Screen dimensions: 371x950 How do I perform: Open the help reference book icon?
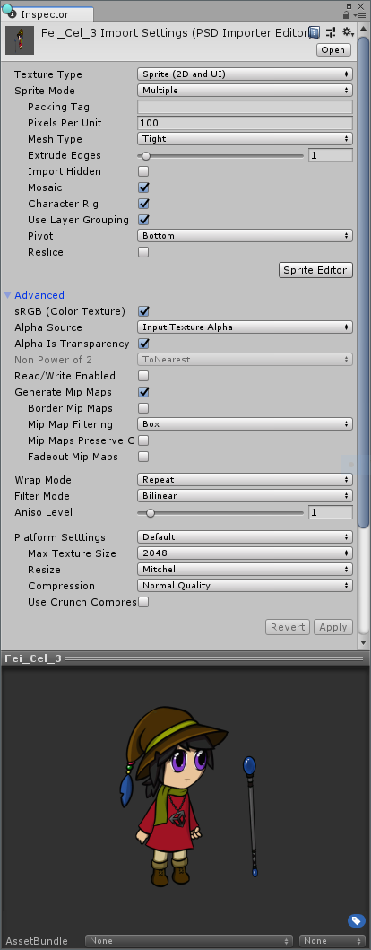click(315, 32)
